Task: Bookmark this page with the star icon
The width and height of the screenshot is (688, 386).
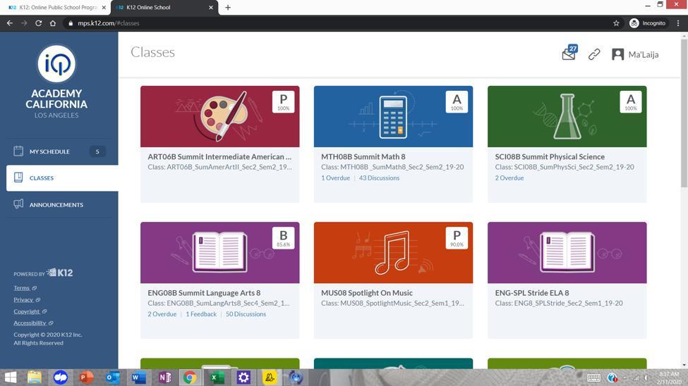Action: 616,23
